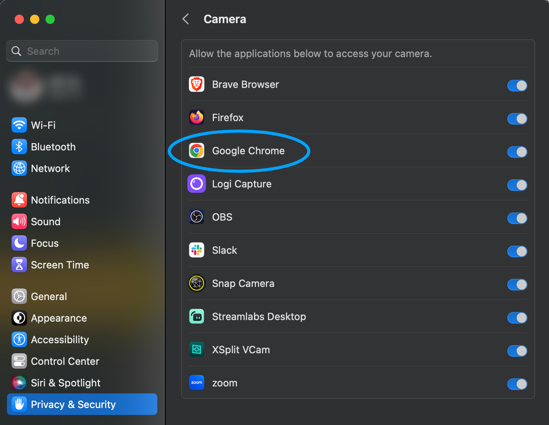Open the Wi-Fi settings pane
The height and width of the screenshot is (425, 549).
[x=82, y=125]
